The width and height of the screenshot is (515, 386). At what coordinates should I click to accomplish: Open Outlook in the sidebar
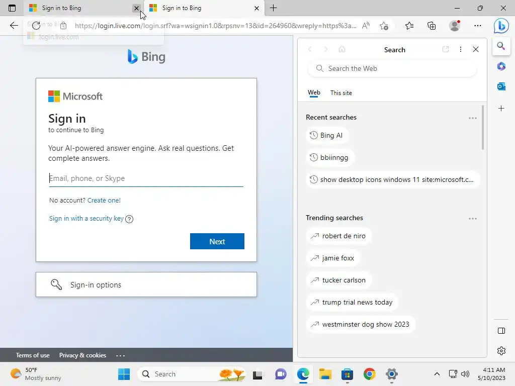tap(501, 86)
